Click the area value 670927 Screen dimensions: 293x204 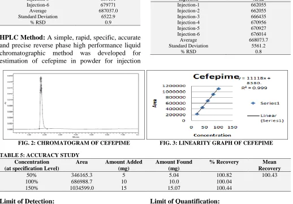[258, 28]
